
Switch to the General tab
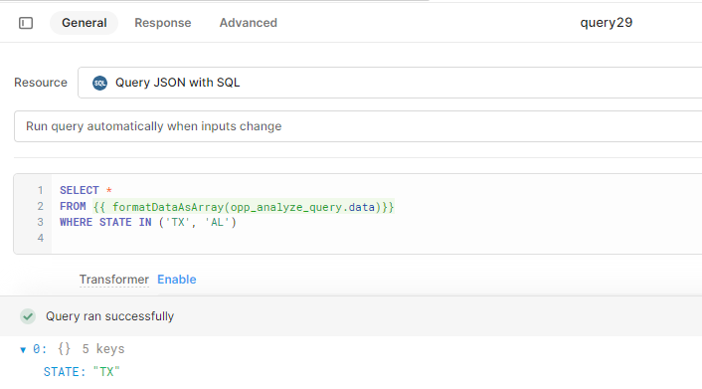pos(85,23)
